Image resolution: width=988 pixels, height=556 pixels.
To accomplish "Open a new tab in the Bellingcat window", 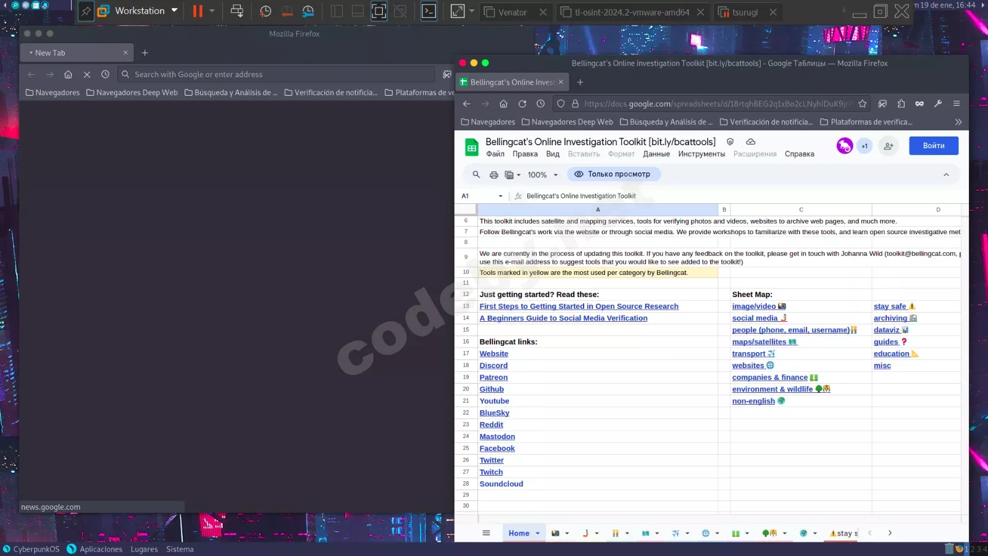I will [x=580, y=82].
